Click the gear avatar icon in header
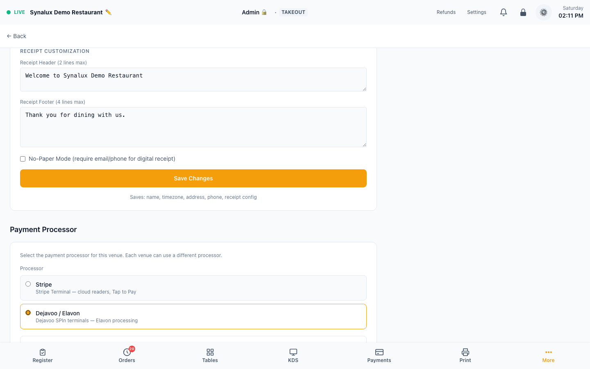 544,12
